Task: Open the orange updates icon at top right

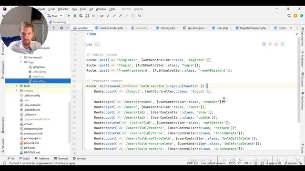Action: pyautogui.click(x=295, y=16)
